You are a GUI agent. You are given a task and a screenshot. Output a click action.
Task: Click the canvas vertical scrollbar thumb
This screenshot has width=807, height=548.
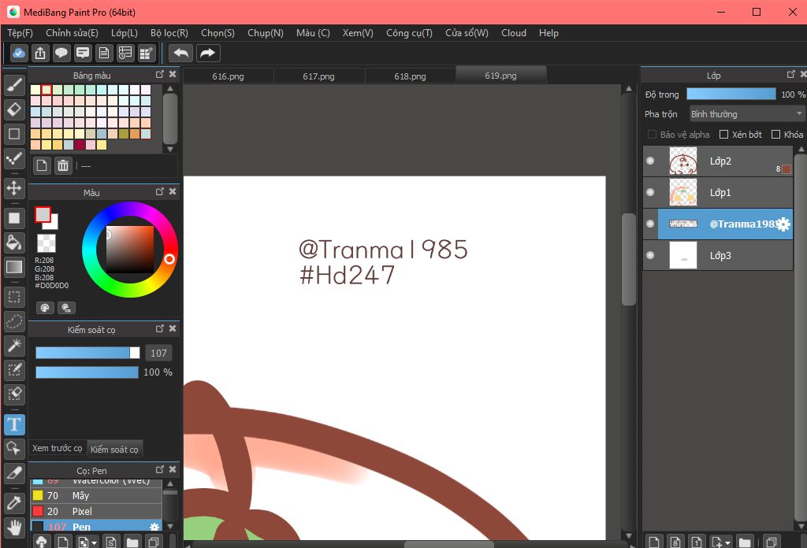pyautogui.click(x=628, y=260)
